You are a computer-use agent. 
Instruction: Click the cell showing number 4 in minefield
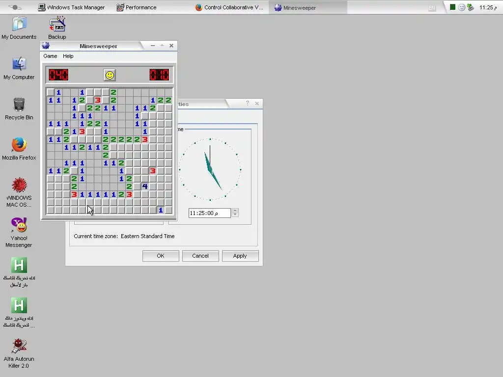point(145,186)
